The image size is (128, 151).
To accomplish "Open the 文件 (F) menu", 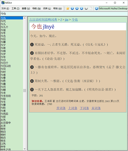I will (x=5, y=8).
